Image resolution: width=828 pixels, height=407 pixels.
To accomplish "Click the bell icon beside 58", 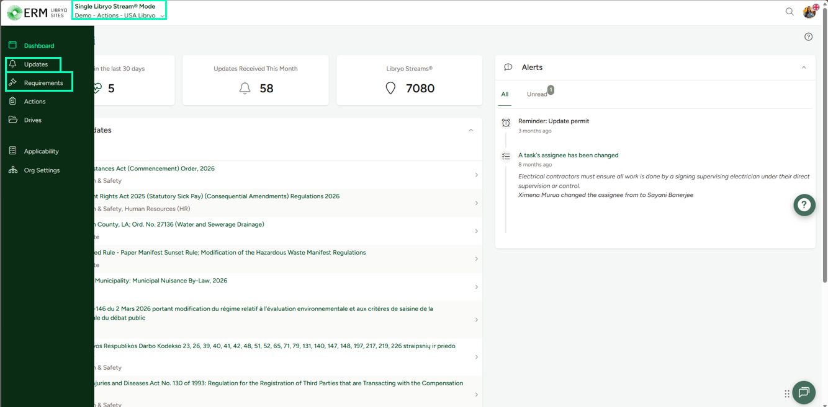I will coord(245,89).
